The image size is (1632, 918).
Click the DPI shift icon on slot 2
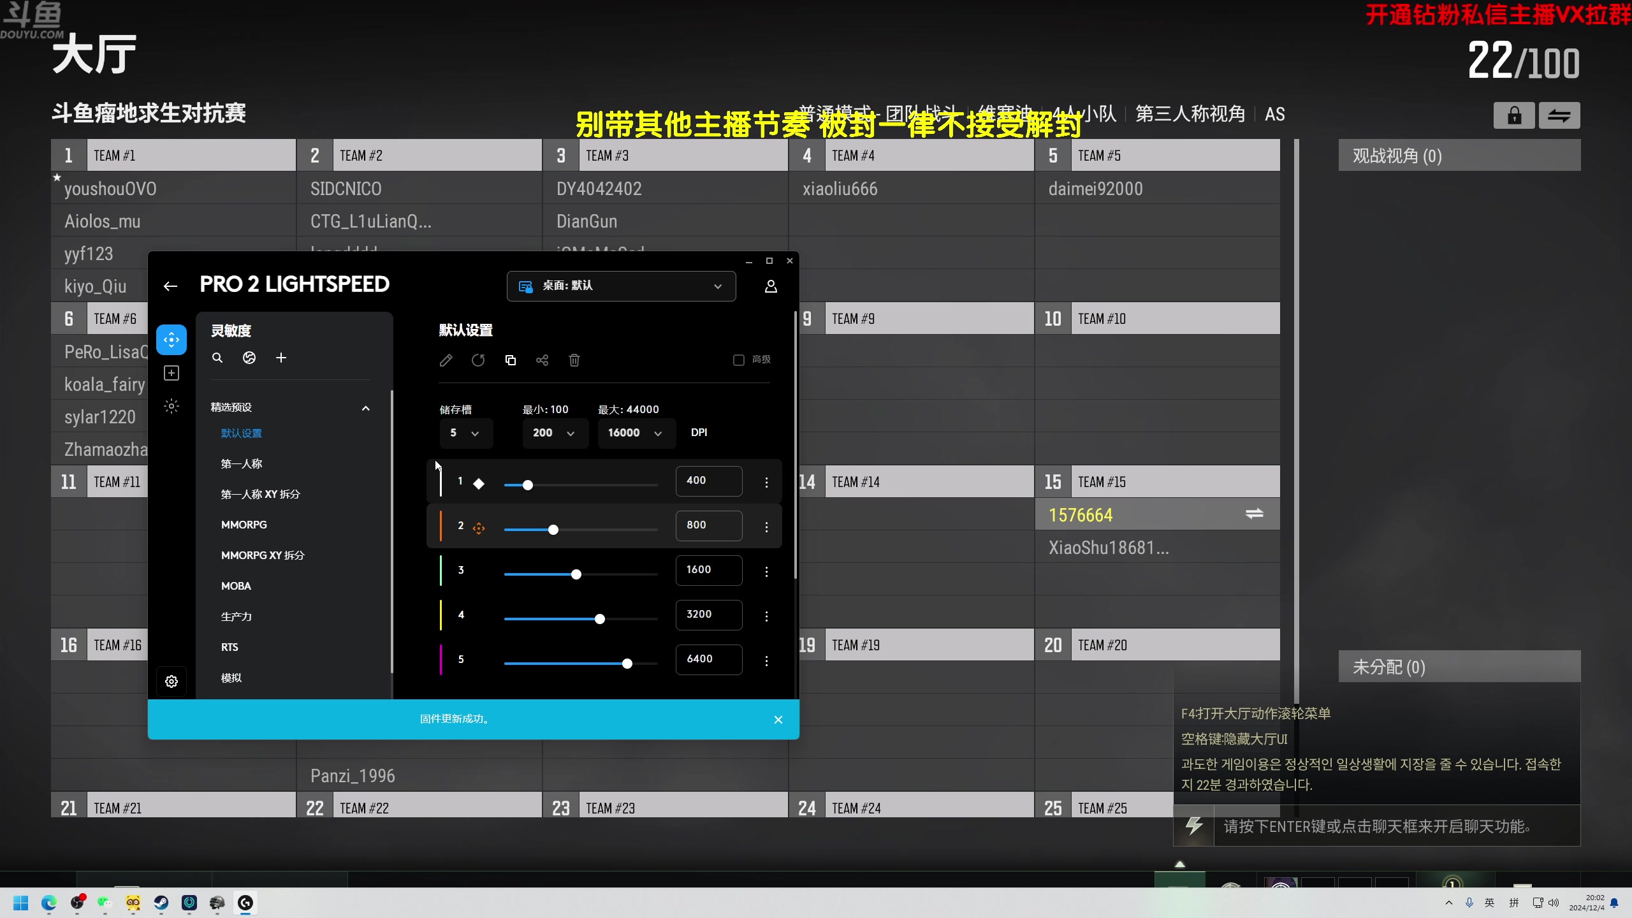pyautogui.click(x=479, y=528)
